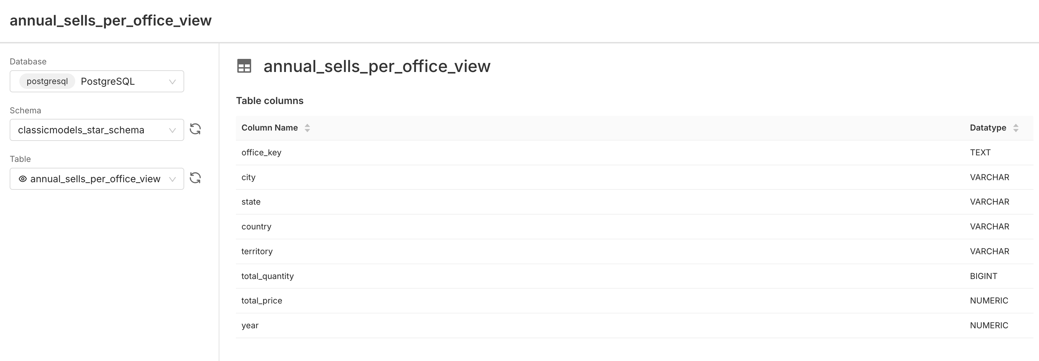Sort by Column Name arrows
This screenshot has width=1039, height=361.
pos(307,128)
